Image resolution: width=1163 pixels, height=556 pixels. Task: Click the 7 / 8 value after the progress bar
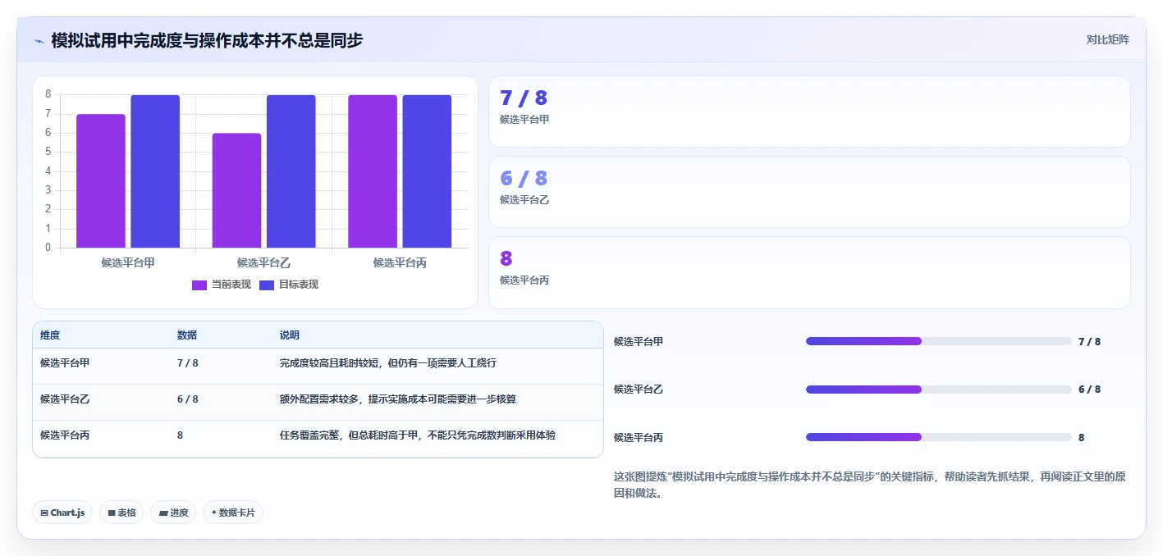[x=1090, y=342]
